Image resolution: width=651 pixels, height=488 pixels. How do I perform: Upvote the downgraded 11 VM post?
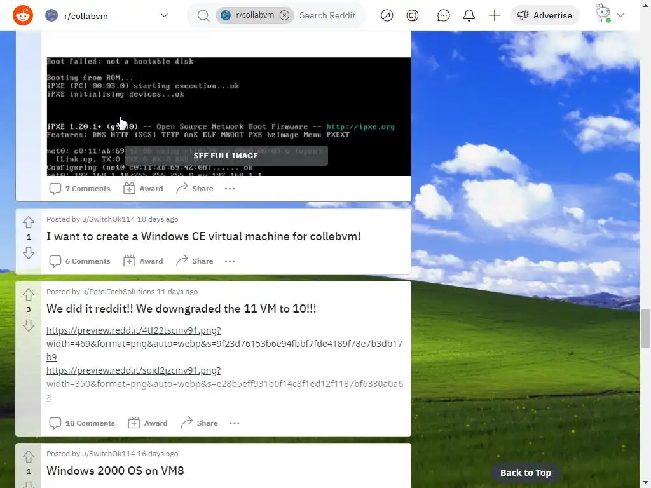[28, 295]
